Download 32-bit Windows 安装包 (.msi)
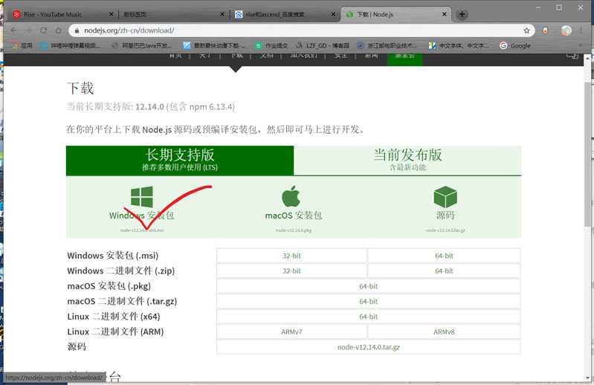 [x=291, y=256]
